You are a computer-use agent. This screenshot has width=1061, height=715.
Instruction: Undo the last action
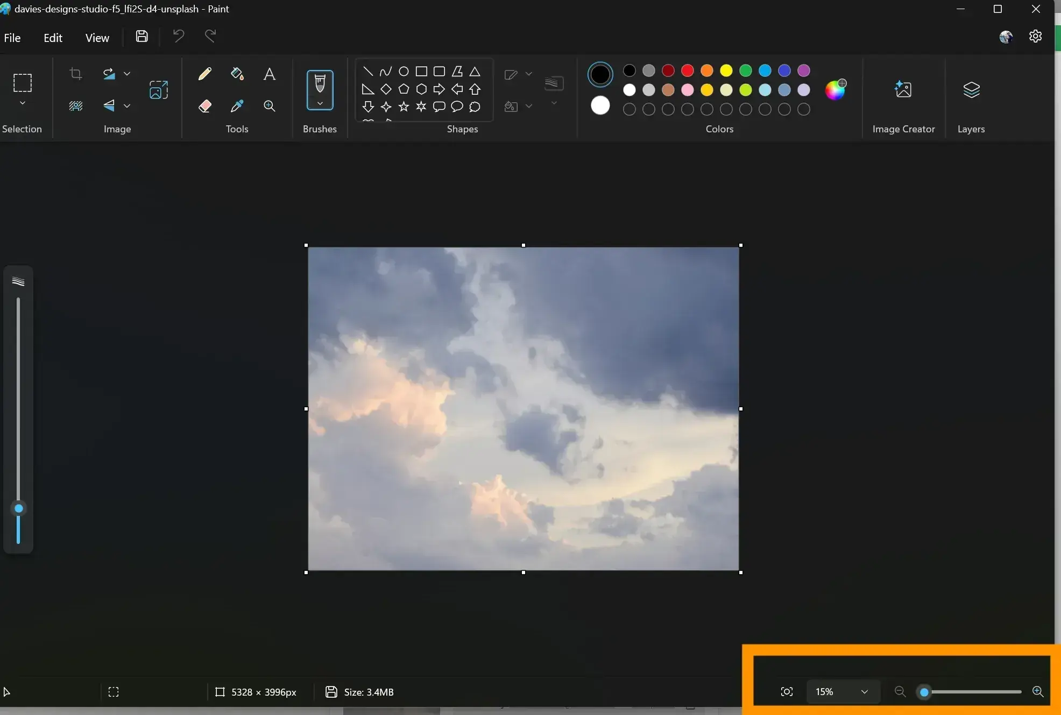[178, 36]
